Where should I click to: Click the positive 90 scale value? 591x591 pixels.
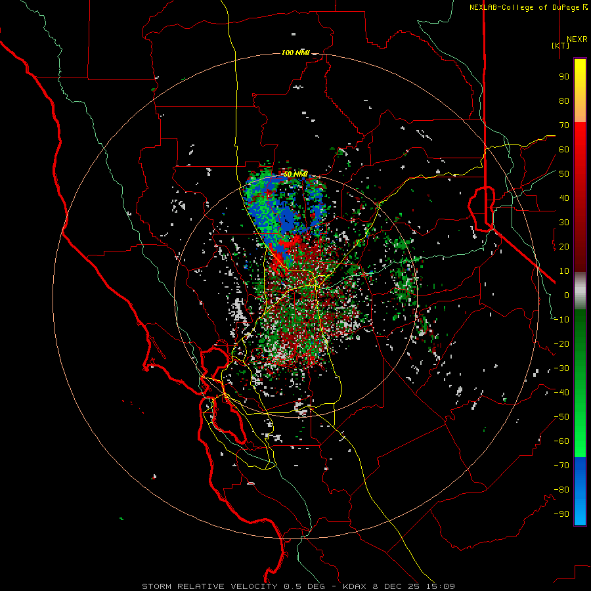tap(564, 77)
